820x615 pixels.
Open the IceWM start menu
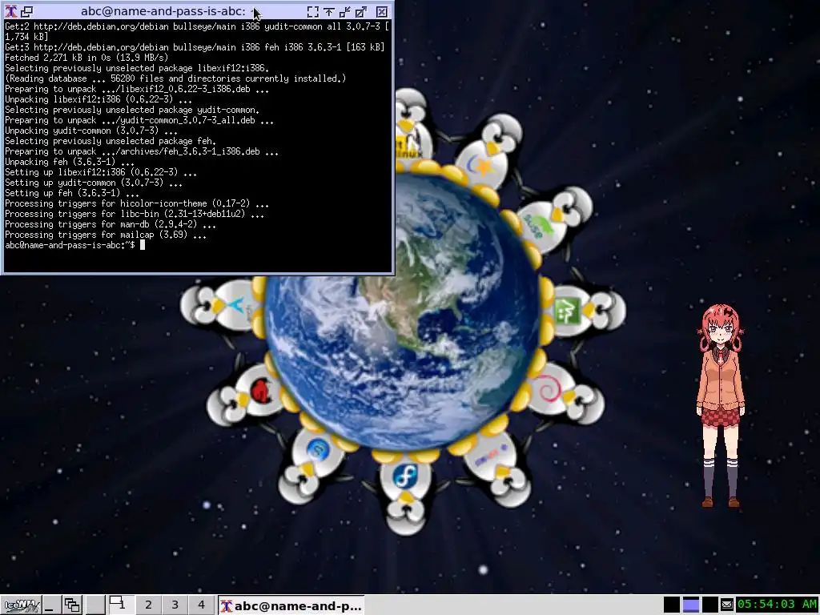(x=21, y=605)
